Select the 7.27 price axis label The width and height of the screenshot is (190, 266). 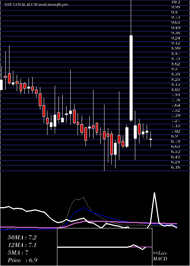click(176, 121)
